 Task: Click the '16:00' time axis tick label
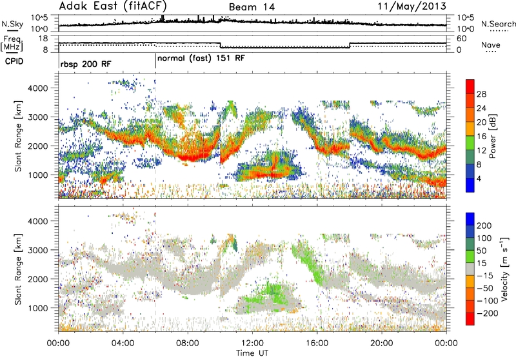317,343
